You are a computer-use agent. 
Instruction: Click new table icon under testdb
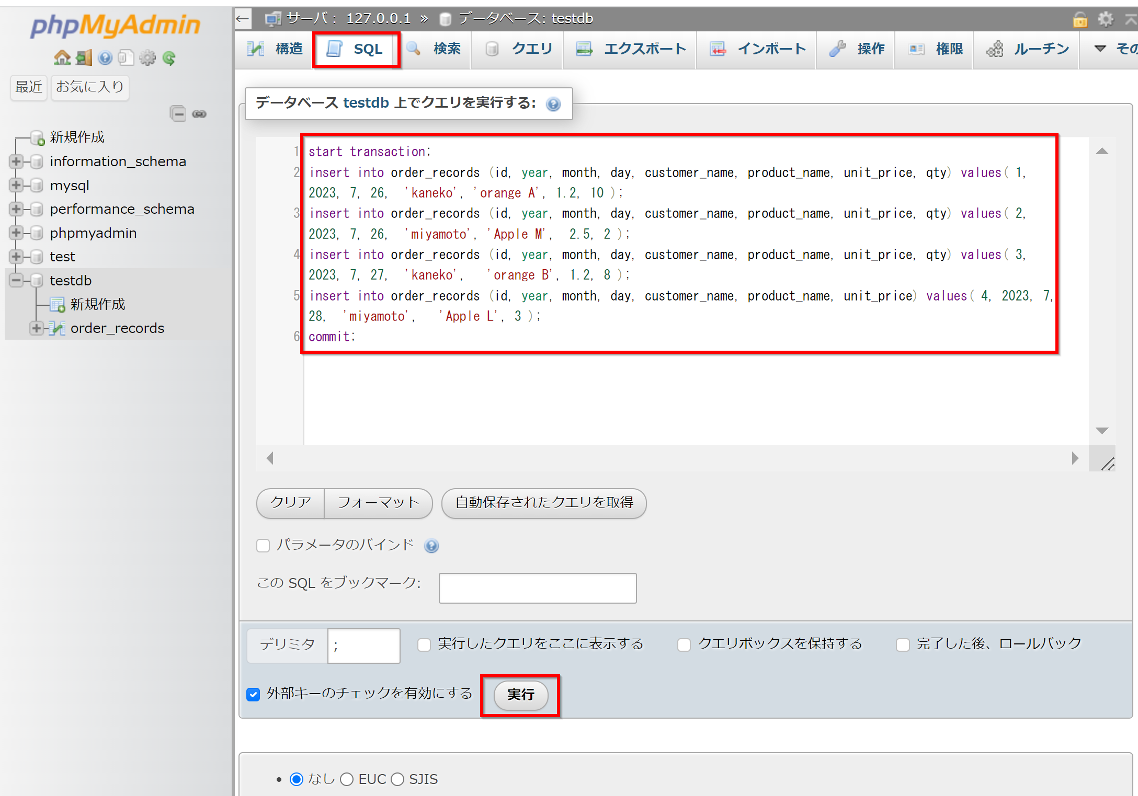pyautogui.click(x=57, y=304)
